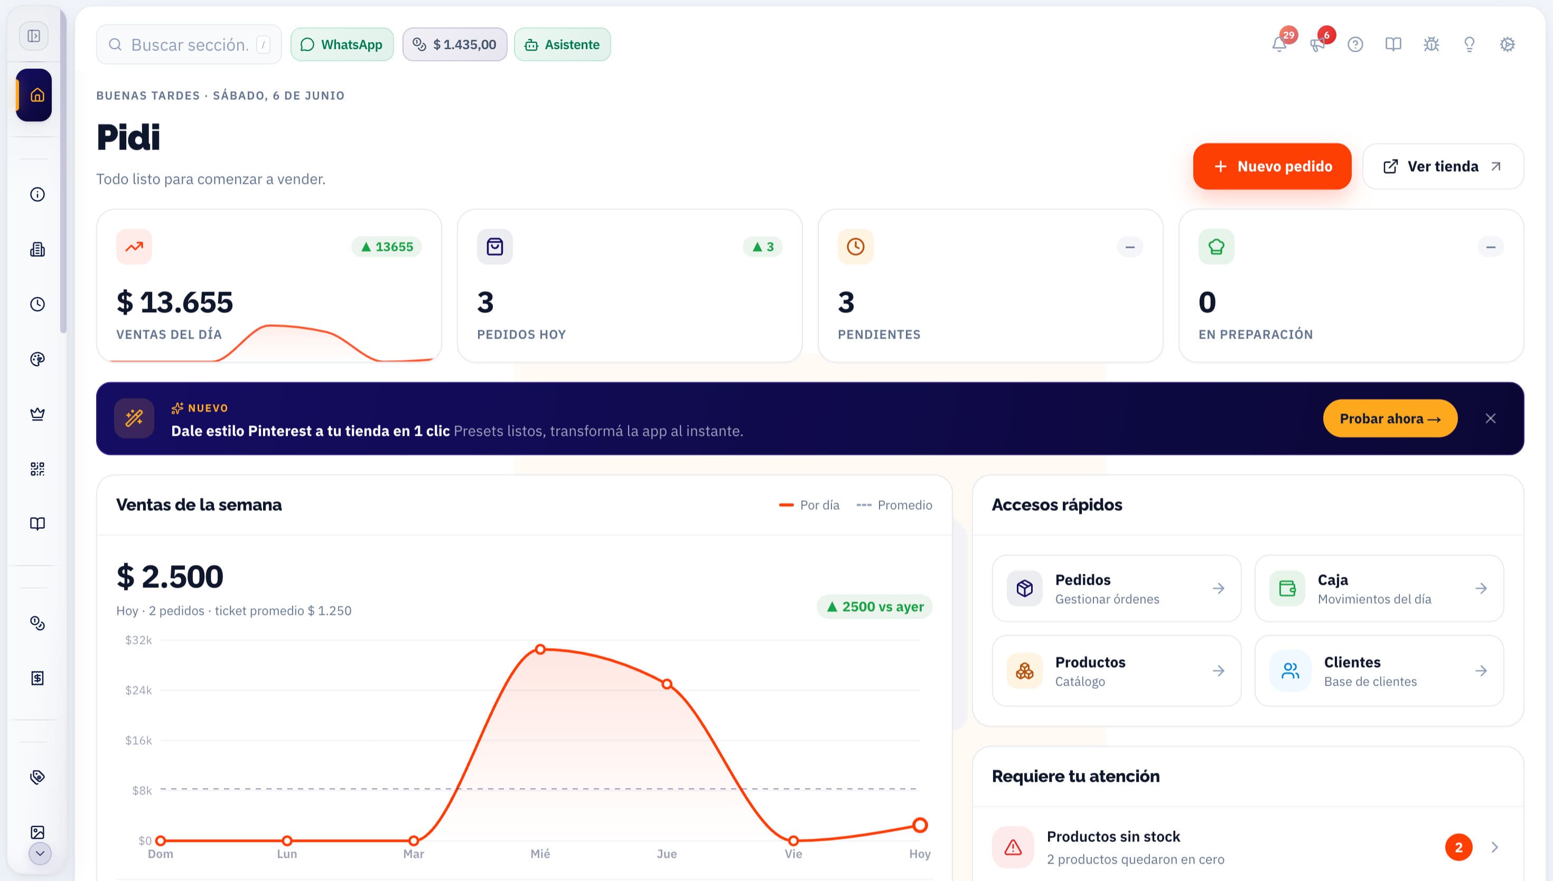
Task: Open the clock icon in sidebar
Action: pos(38,304)
